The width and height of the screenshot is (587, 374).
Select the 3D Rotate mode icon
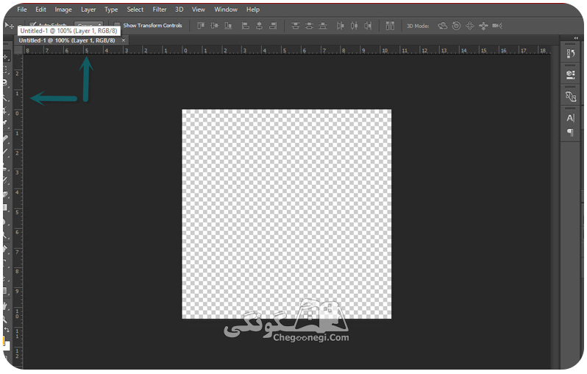point(443,26)
